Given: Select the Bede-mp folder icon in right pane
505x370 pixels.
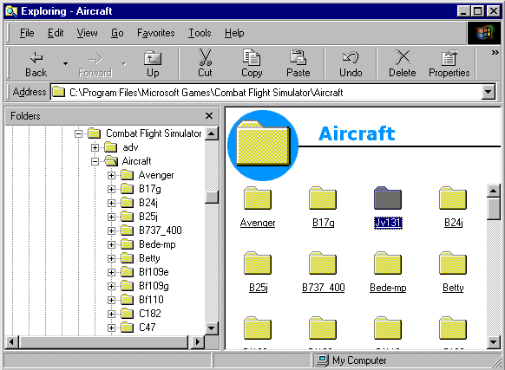Looking at the screenshot, I should pyautogui.click(x=388, y=263).
